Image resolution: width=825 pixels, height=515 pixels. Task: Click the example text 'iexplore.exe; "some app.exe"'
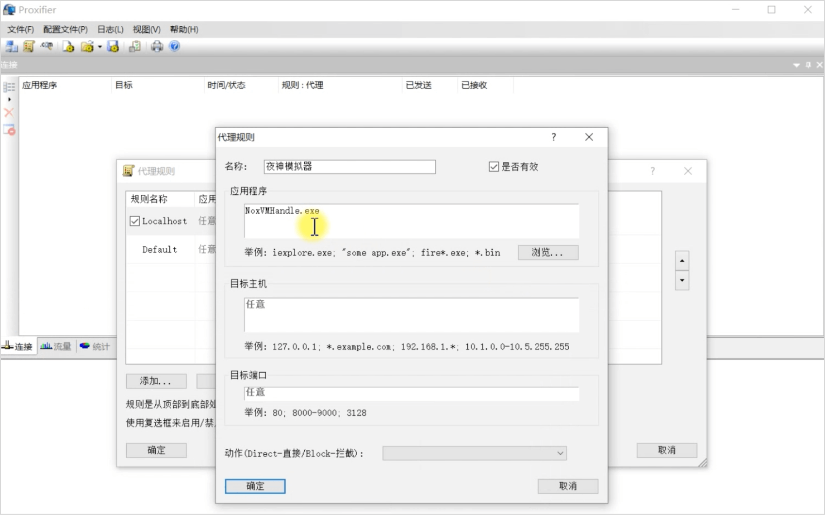(x=342, y=253)
